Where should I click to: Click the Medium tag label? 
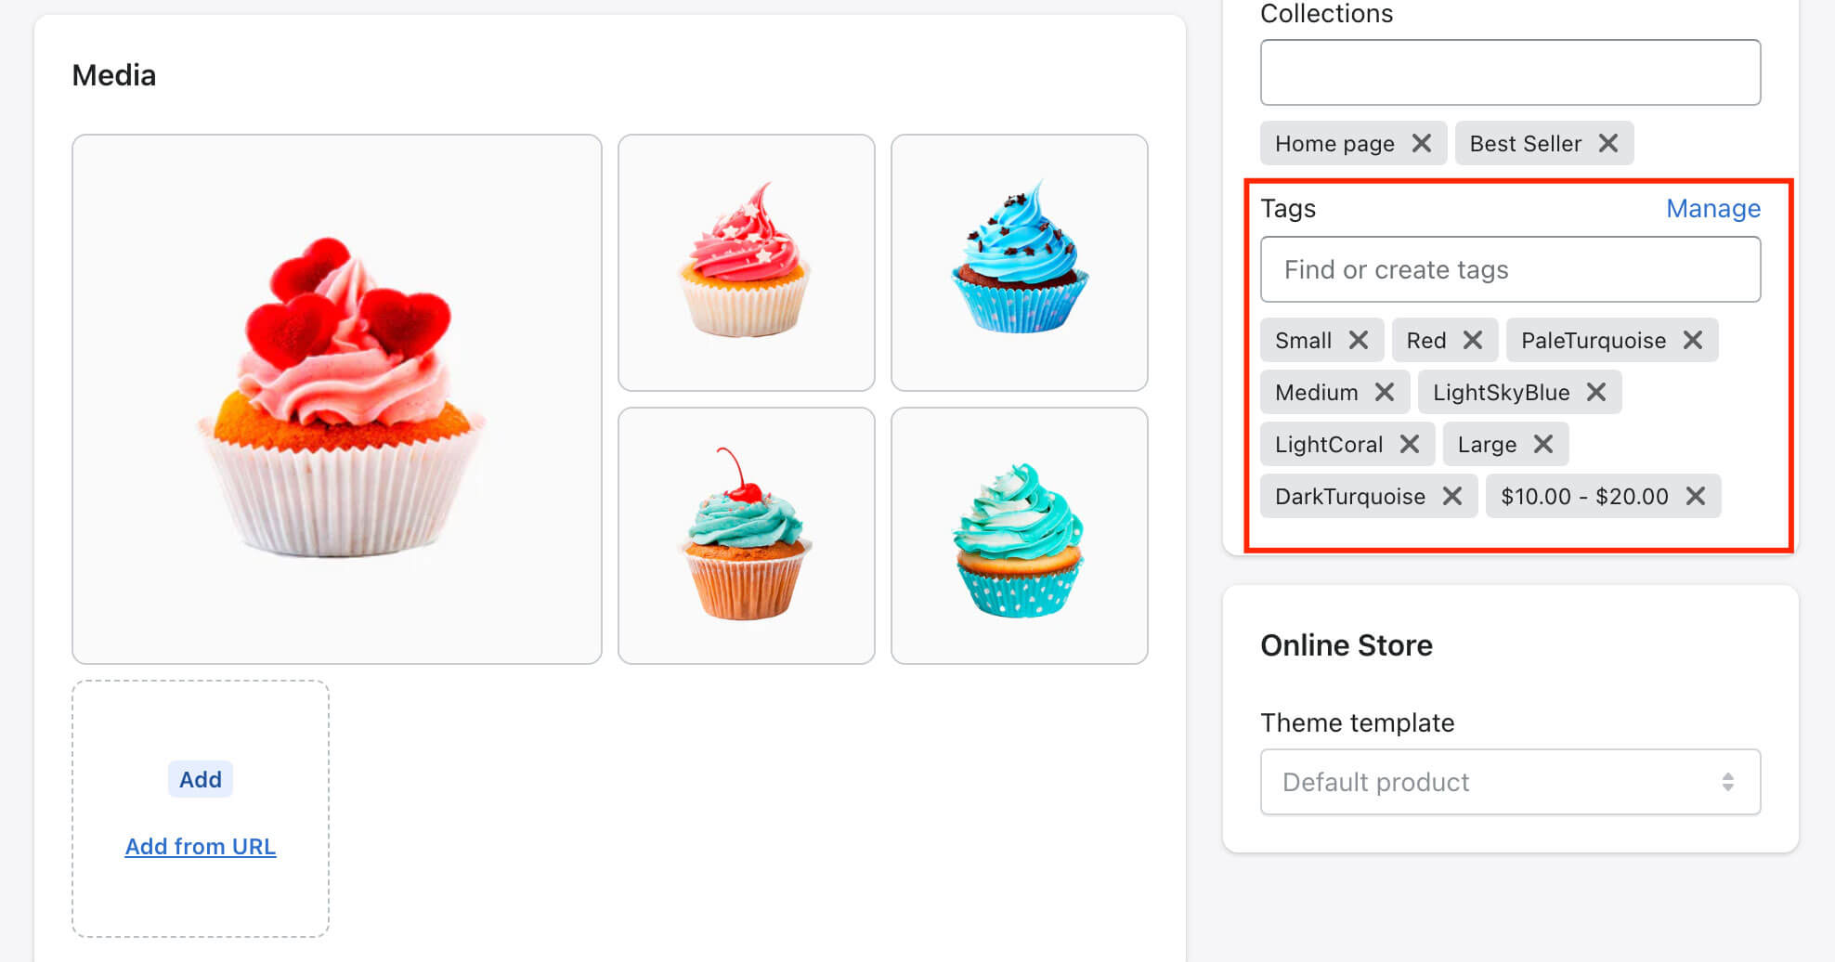[1316, 392]
